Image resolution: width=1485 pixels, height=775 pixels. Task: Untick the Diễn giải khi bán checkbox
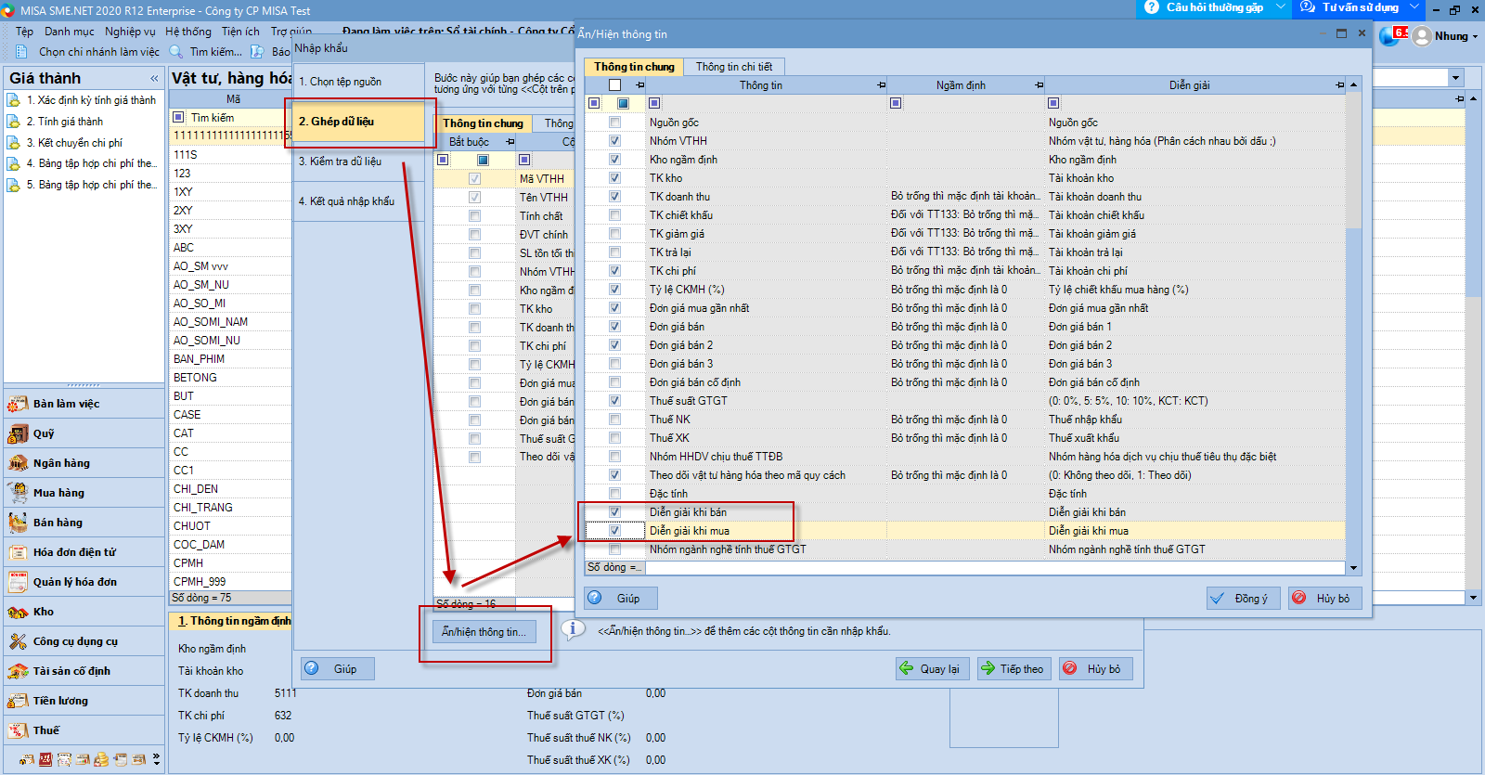pyautogui.click(x=614, y=512)
